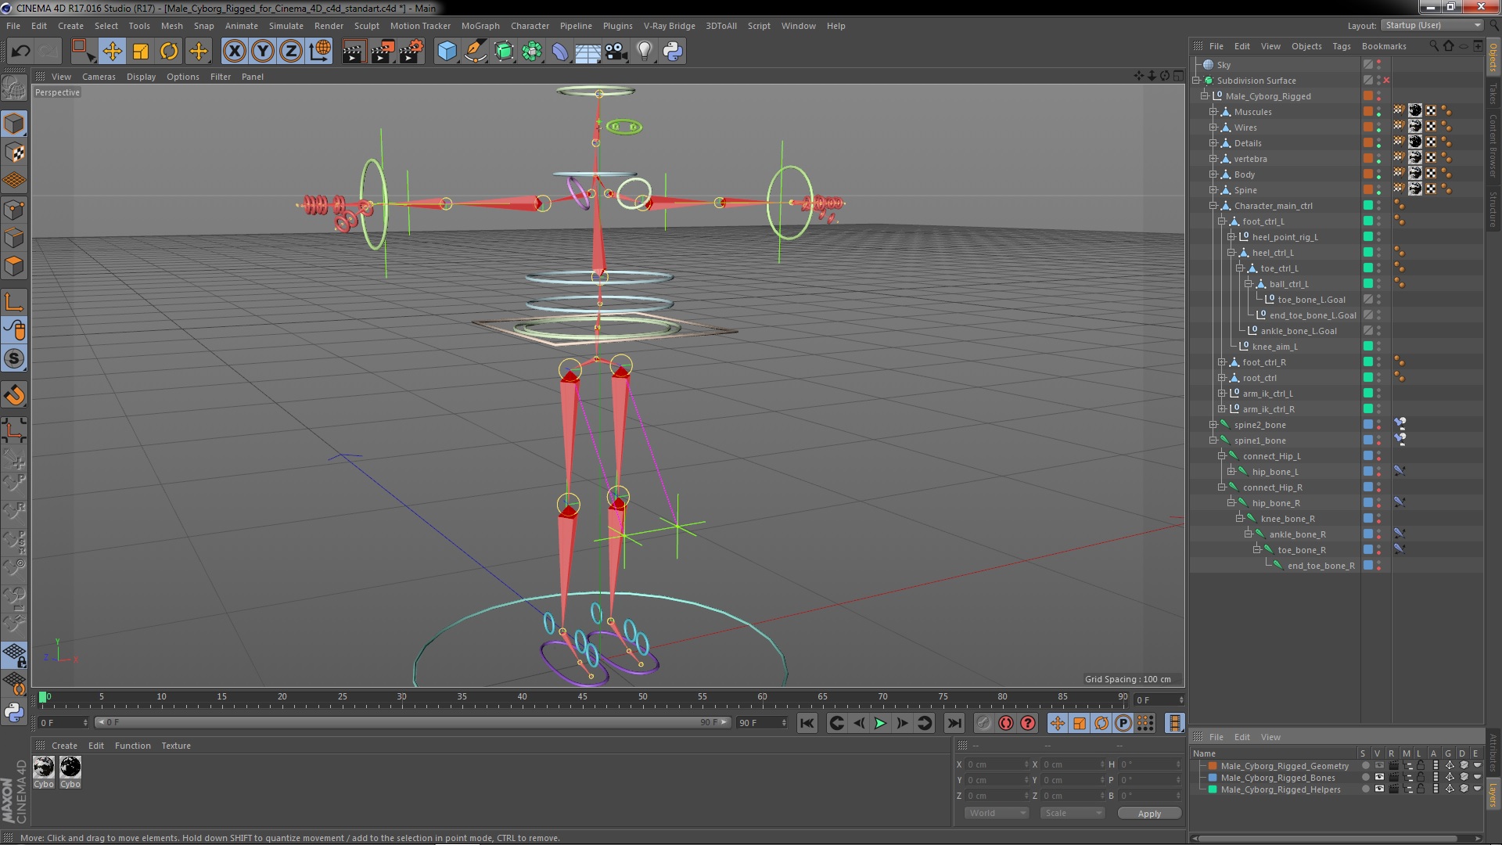Expand the foot_ctrl_R object
The height and width of the screenshot is (845, 1502).
point(1222,362)
